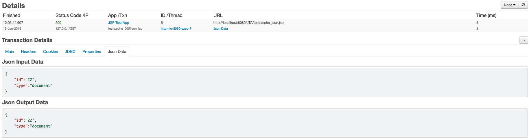
Task: Open the Headers tab
Action: [x=29, y=52]
